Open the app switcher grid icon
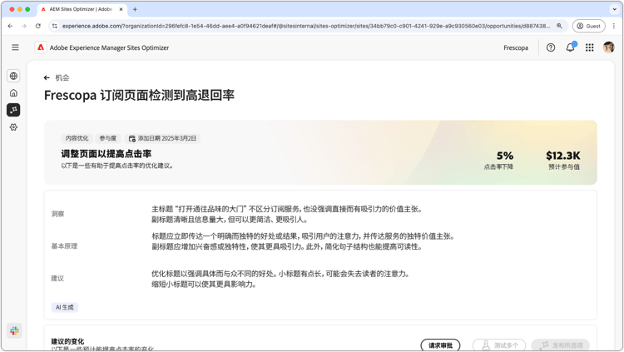Screen dimensions: 624x352 589,47
